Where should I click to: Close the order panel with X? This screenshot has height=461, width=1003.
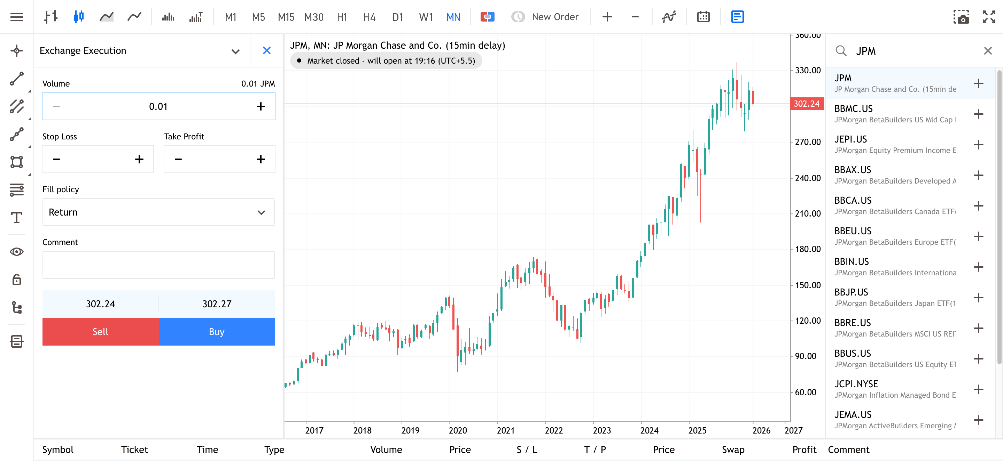[x=267, y=50]
